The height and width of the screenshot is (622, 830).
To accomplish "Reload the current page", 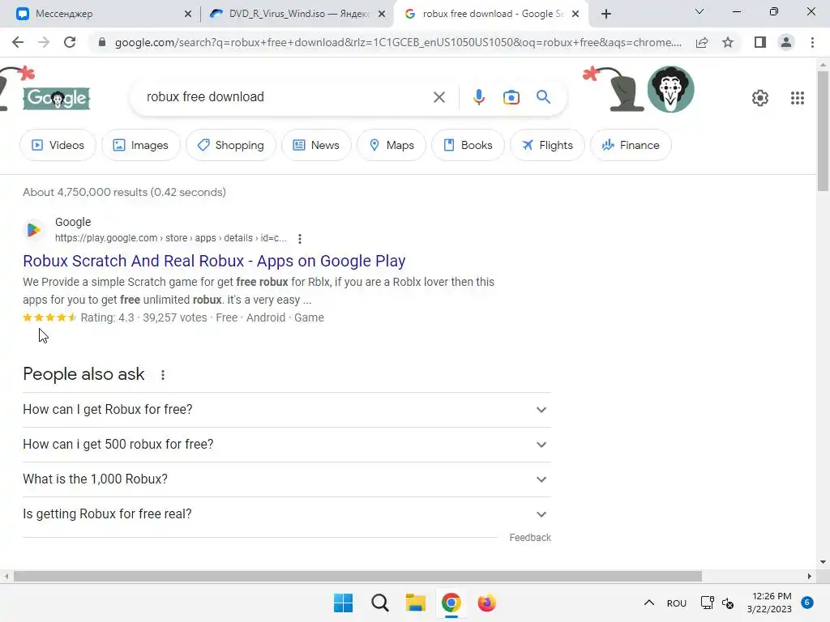I will pyautogui.click(x=70, y=42).
